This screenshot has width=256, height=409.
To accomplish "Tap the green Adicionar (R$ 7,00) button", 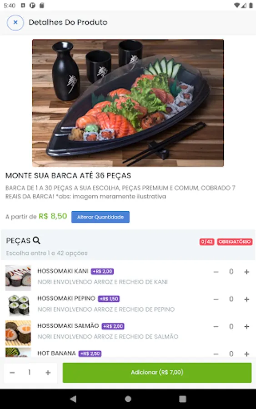I will tap(157, 373).
